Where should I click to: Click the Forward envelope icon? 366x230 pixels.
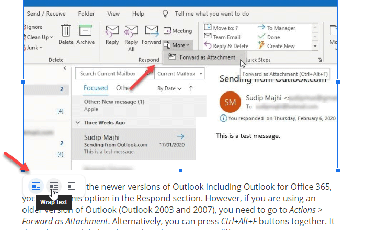pyautogui.click(x=152, y=31)
